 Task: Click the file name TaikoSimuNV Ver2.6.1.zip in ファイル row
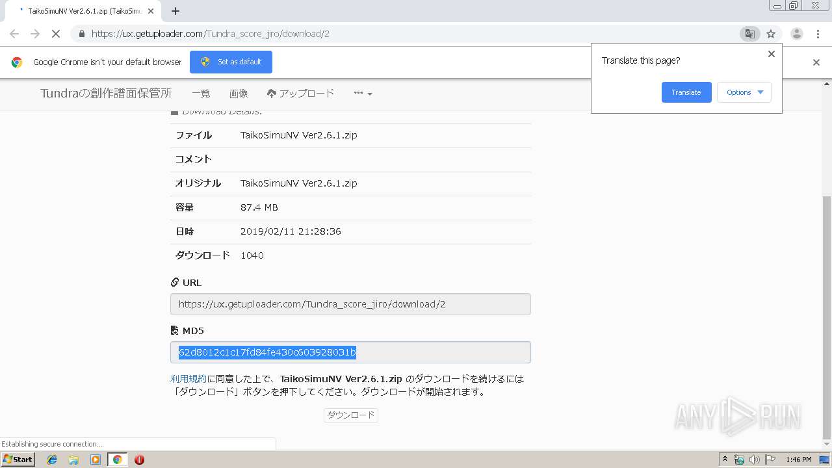[299, 135]
